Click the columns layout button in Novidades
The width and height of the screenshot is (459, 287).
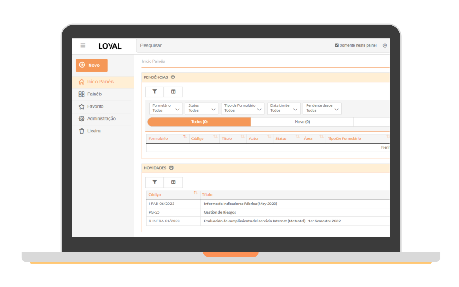pyautogui.click(x=173, y=182)
